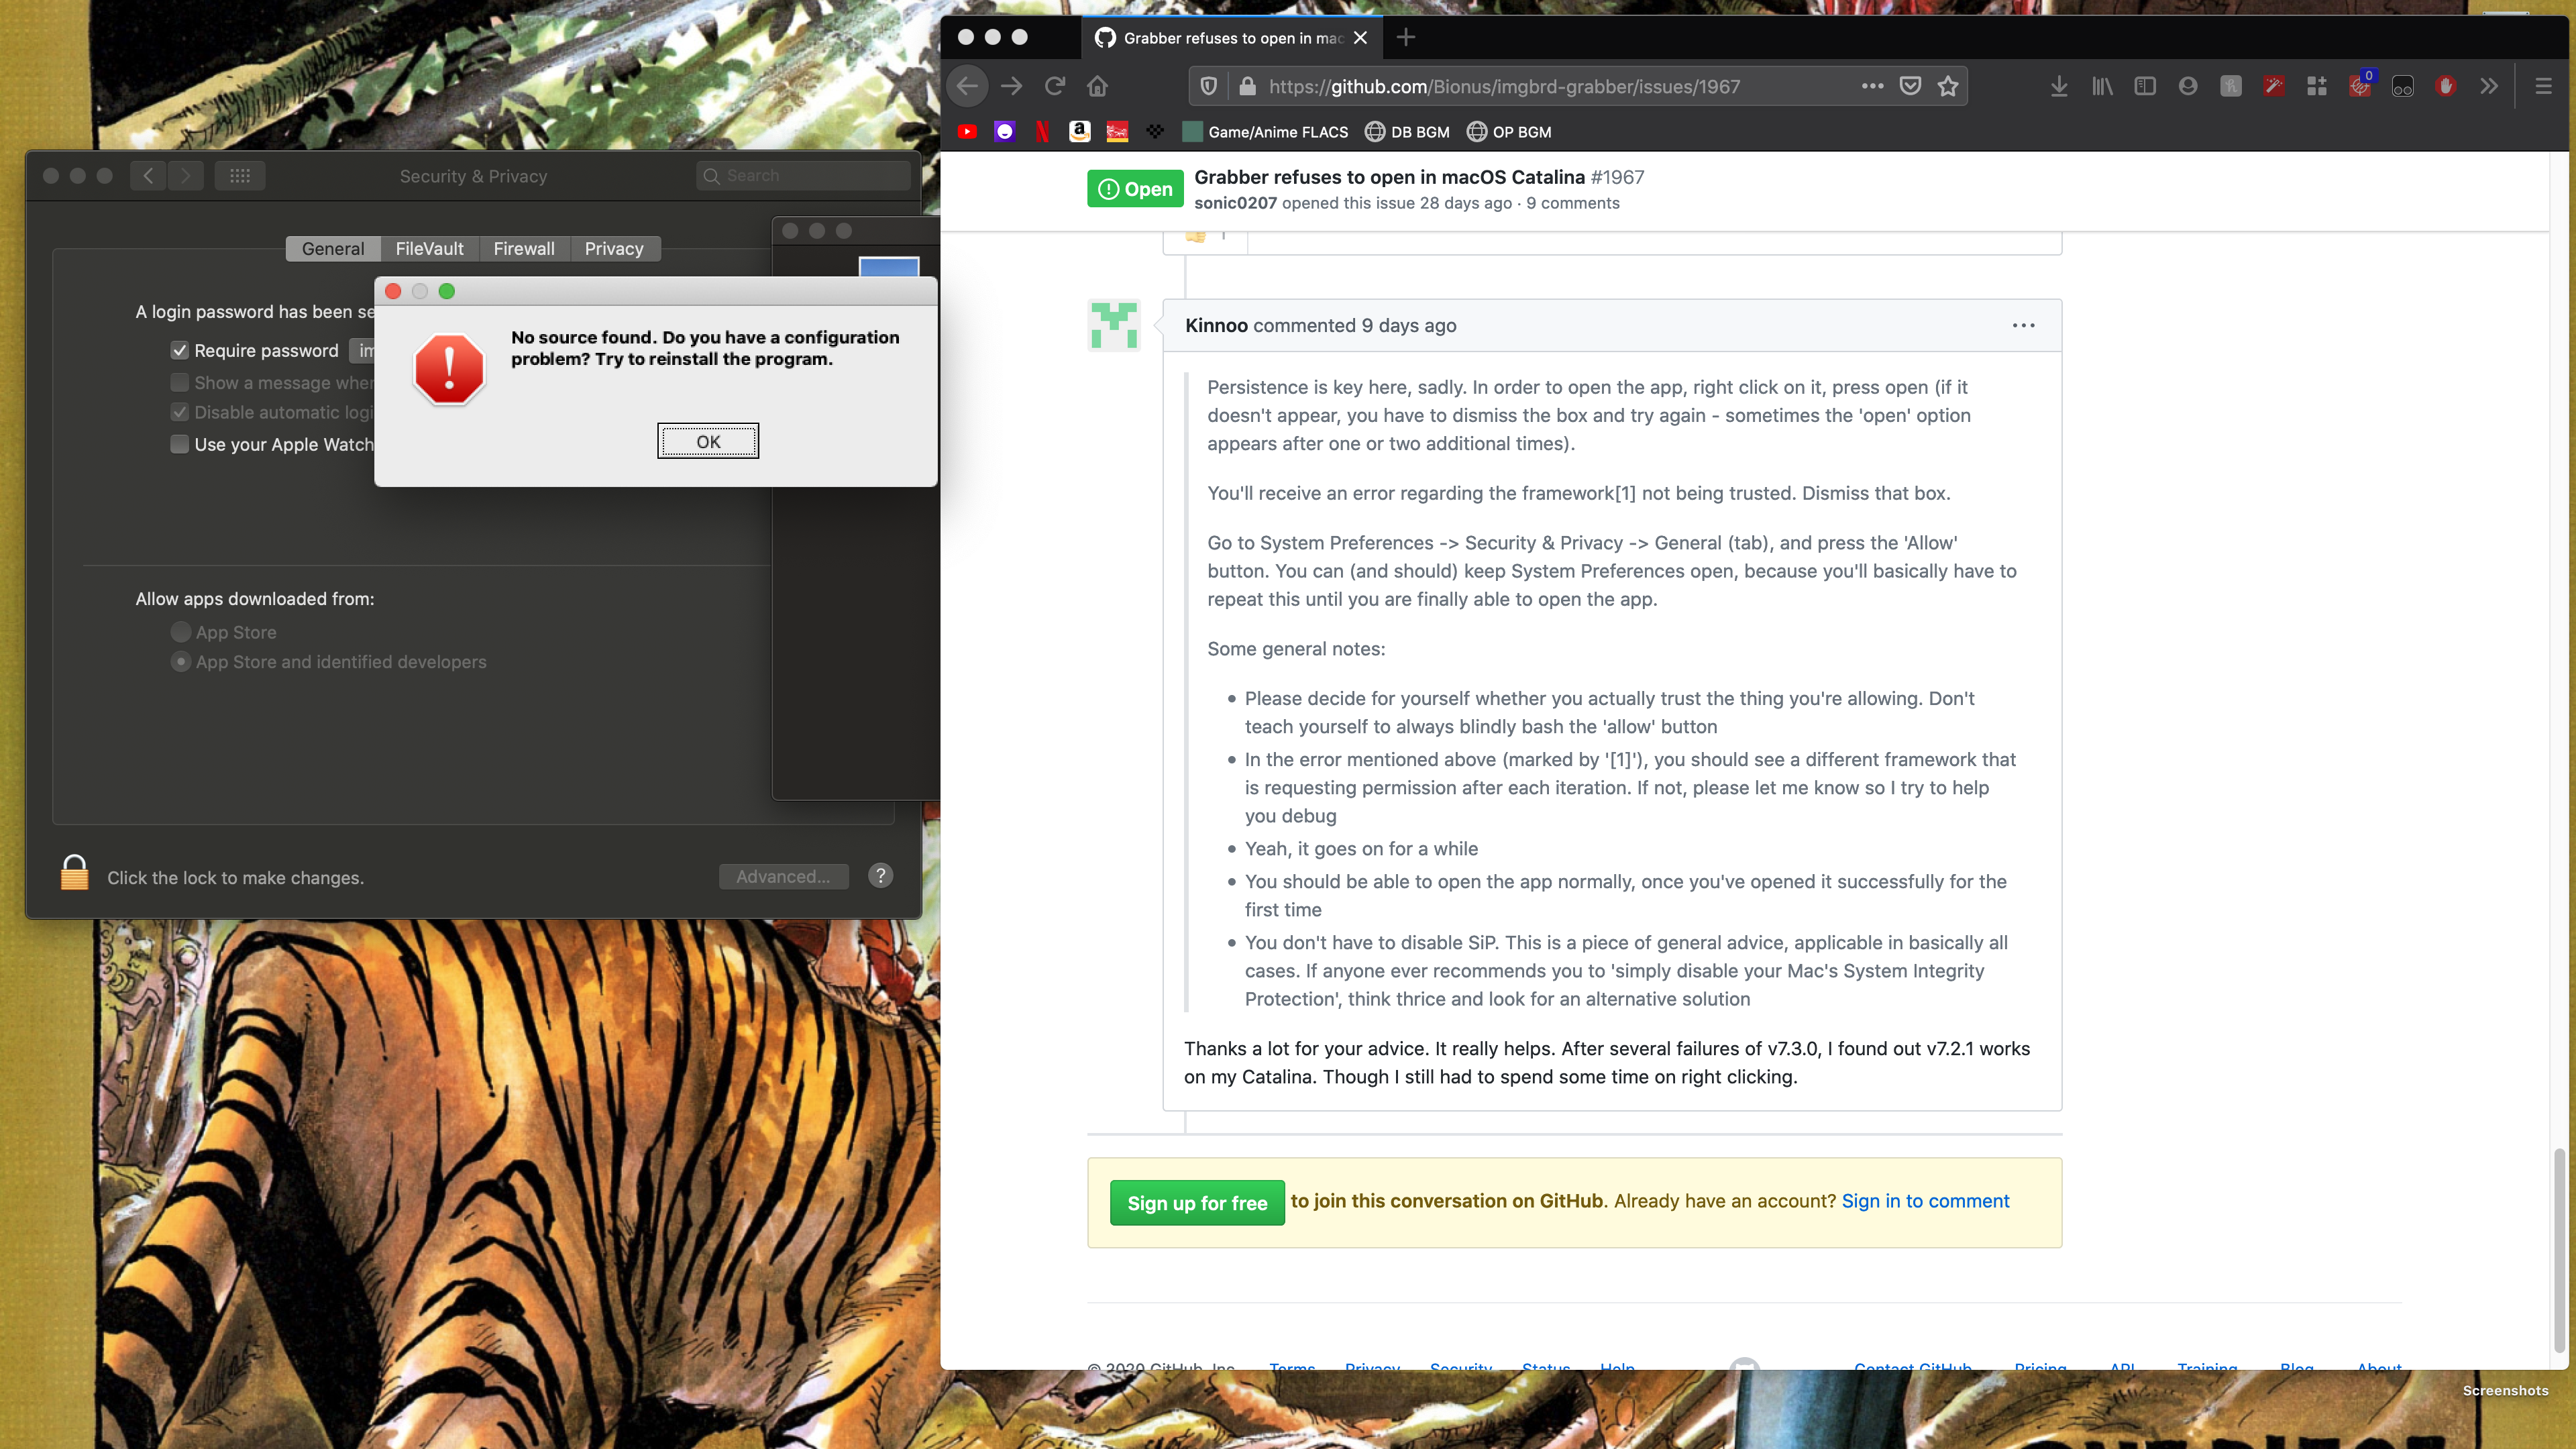Follow the Sign in to comment link
Viewport: 2576px width, 1449px height.
[x=1925, y=1201]
